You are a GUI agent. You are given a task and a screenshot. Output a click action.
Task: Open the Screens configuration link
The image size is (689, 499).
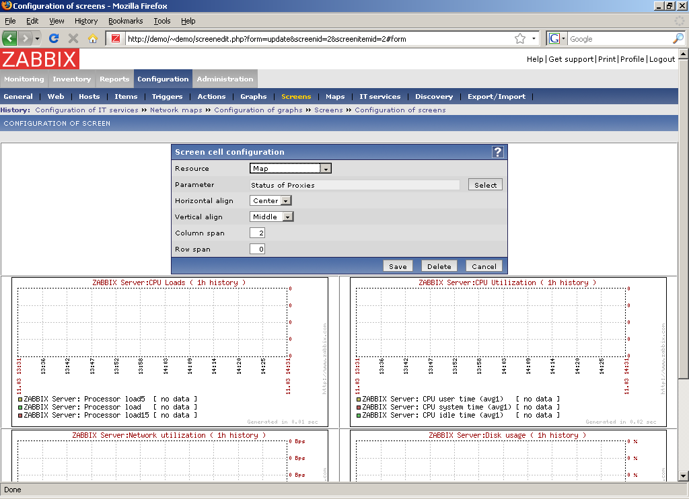click(296, 97)
